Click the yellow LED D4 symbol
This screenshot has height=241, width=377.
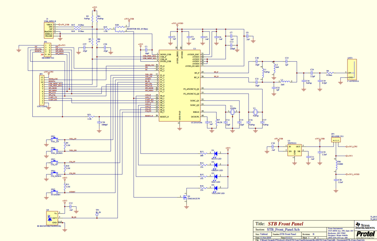tap(216, 188)
